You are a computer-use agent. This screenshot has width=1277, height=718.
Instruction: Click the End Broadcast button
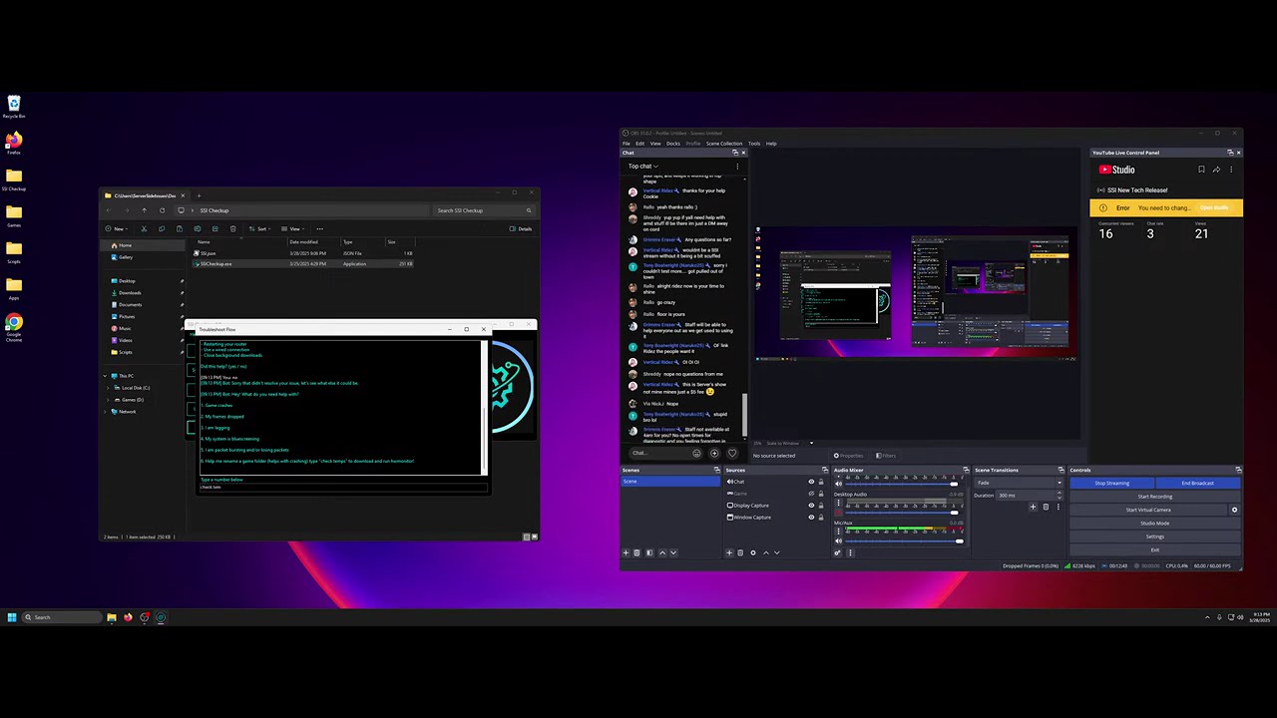(1198, 483)
